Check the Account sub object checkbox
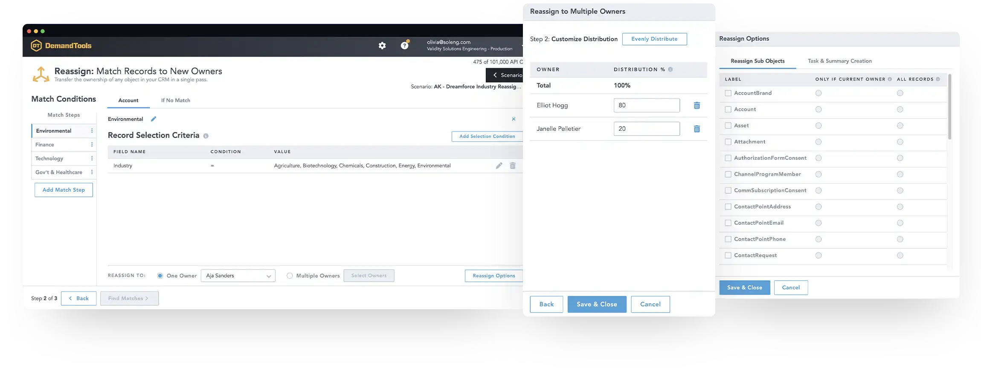The height and width of the screenshot is (391, 981). tap(728, 109)
